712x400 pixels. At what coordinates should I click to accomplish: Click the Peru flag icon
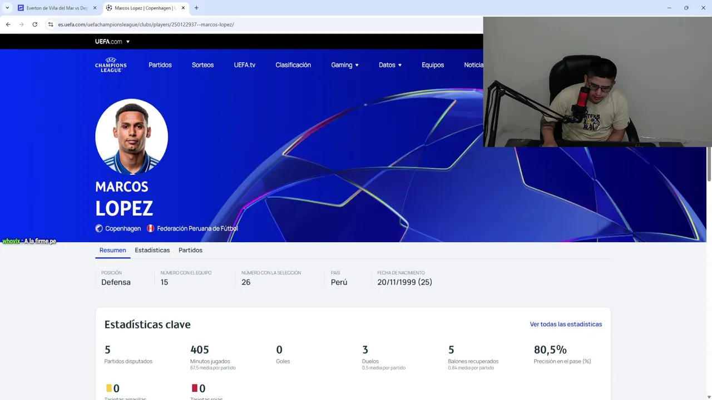151,228
